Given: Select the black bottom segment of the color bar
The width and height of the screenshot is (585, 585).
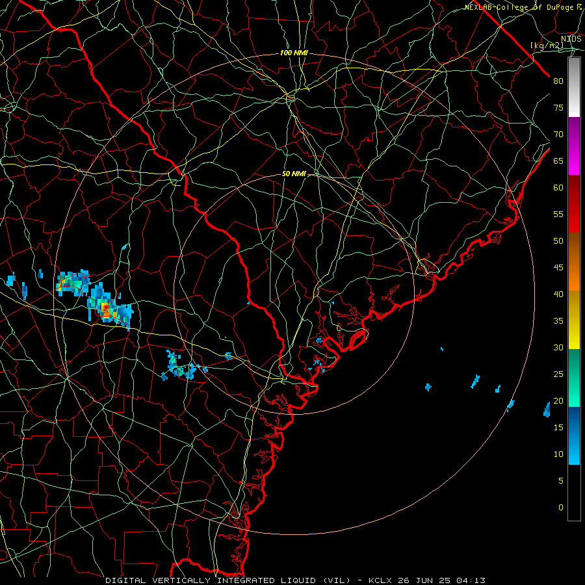Looking at the screenshot, I should (x=574, y=493).
